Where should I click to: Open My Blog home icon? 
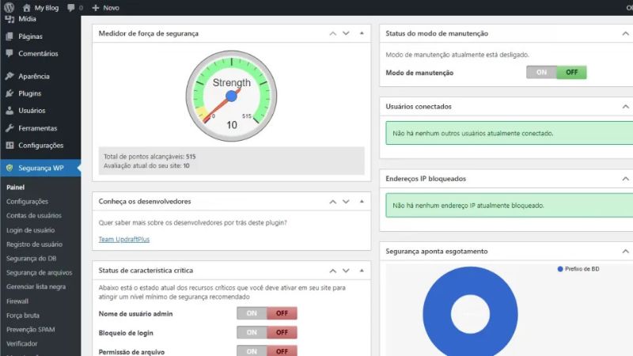click(x=27, y=7)
